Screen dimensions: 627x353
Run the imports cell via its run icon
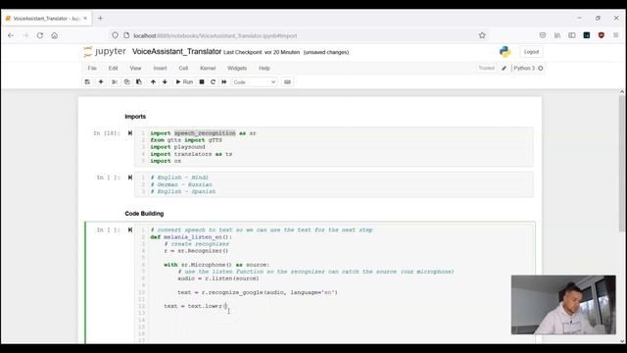130,133
